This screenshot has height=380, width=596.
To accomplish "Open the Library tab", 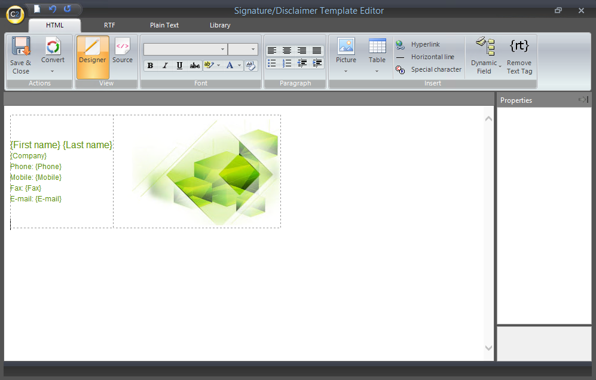I will click(x=220, y=25).
